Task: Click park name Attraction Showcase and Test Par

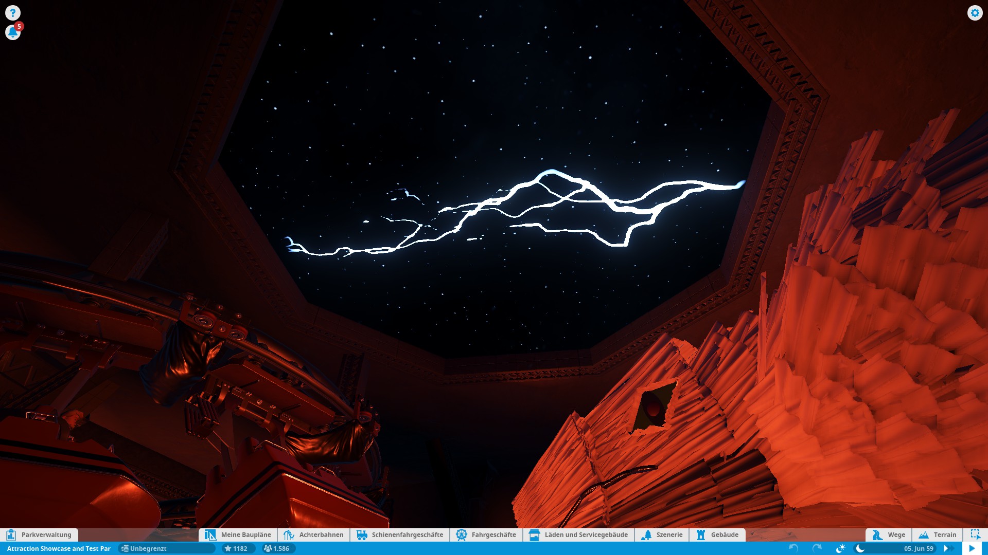Action: [59, 548]
